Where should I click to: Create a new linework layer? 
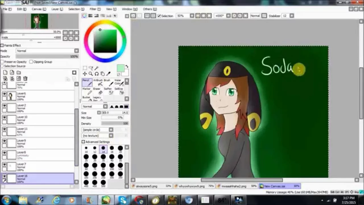[12, 73]
